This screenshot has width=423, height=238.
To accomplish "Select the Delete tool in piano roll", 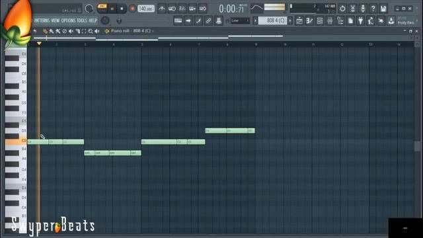I will point(65,31).
